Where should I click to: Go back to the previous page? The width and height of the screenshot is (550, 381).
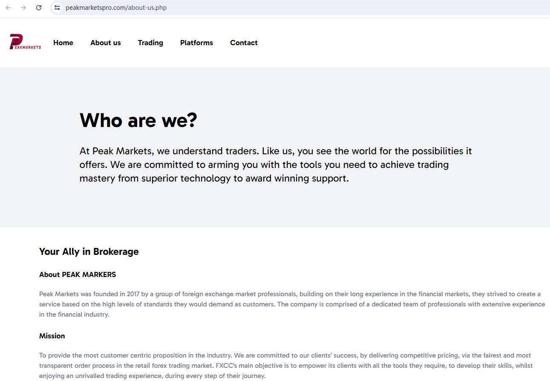[x=8, y=8]
